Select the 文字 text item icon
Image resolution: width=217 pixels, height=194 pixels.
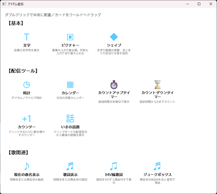[x=27, y=37]
